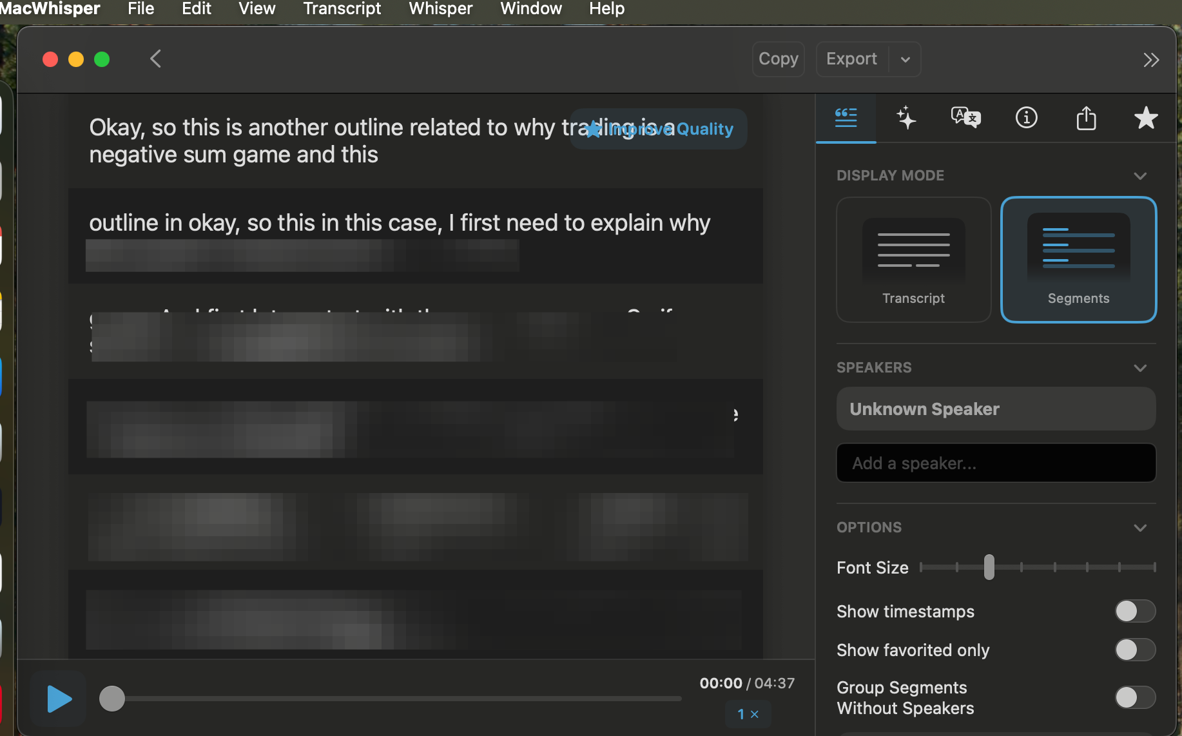Viewport: 1182px width, 736px height.
Task: Adjust the Font Size slider
Action: pos(990,567)
